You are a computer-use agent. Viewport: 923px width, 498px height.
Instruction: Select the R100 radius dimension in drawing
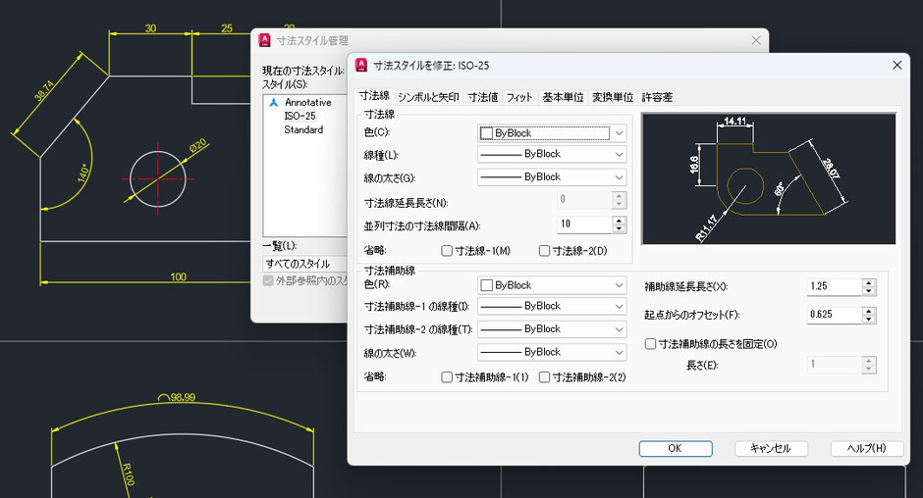(128, 473)
